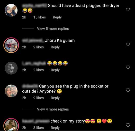Like the 'check on my story' comment
The width and height of the screenshot is (135, 131).
coord(128,125)
